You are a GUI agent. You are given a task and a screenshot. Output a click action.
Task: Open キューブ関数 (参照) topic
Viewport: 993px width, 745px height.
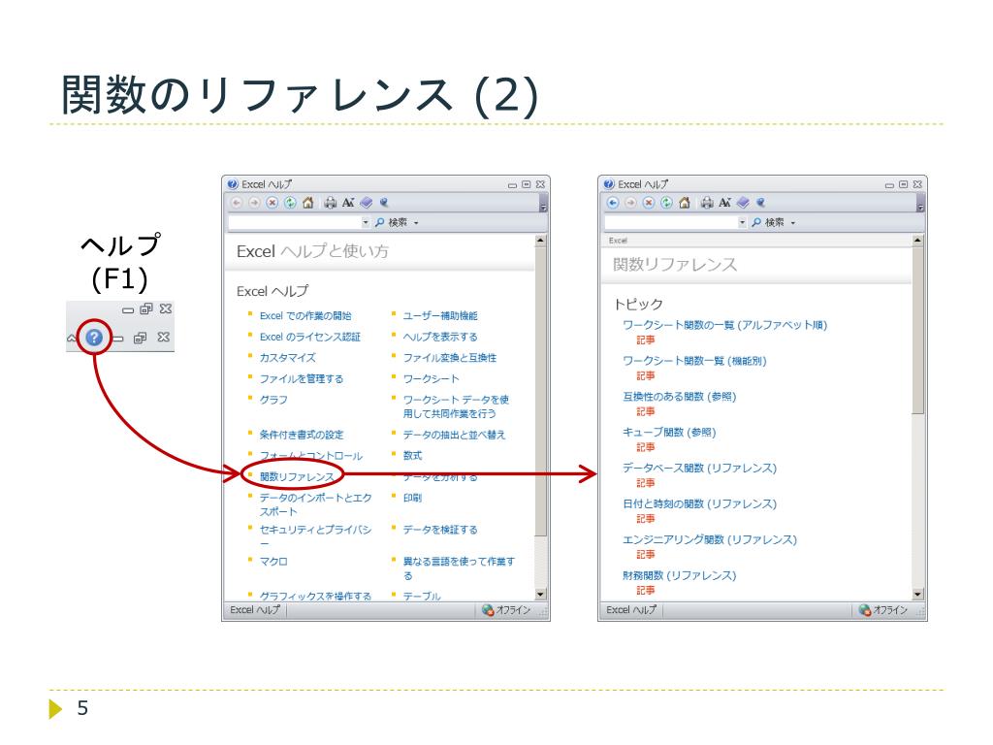(669, 432)
